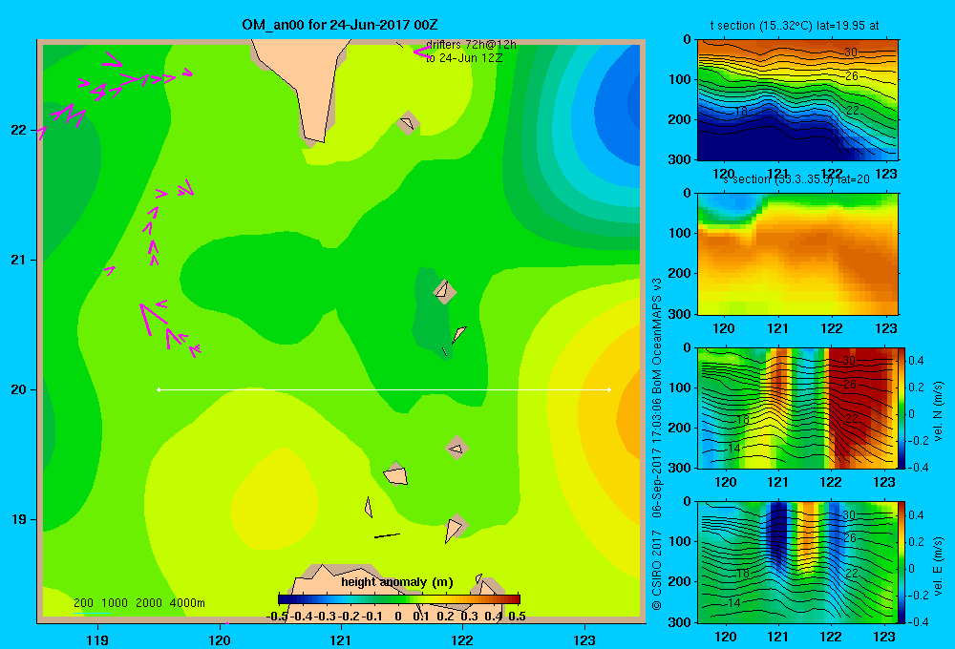Click the 's section' panel title

(x=796, y=179)
